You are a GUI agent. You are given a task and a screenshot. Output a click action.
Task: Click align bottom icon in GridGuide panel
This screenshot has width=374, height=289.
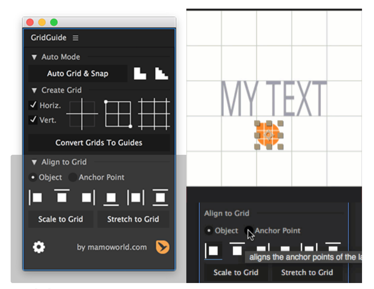pyautogui.click(x=111, y=198)
